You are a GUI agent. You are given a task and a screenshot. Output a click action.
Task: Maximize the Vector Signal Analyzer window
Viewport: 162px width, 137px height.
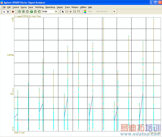156,2
